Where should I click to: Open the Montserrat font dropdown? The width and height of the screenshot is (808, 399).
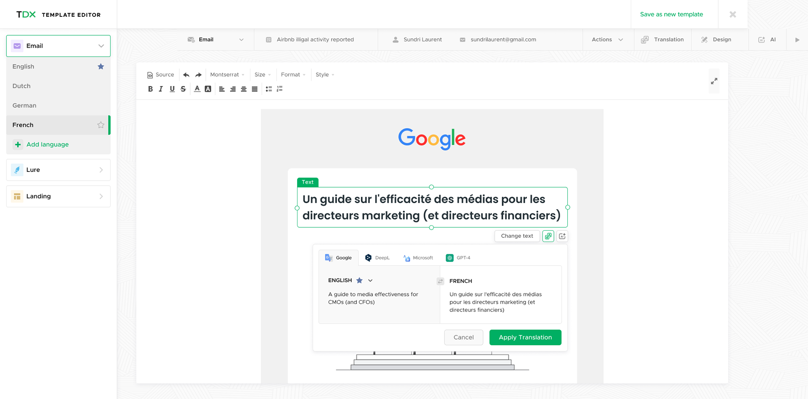(227, 74)
